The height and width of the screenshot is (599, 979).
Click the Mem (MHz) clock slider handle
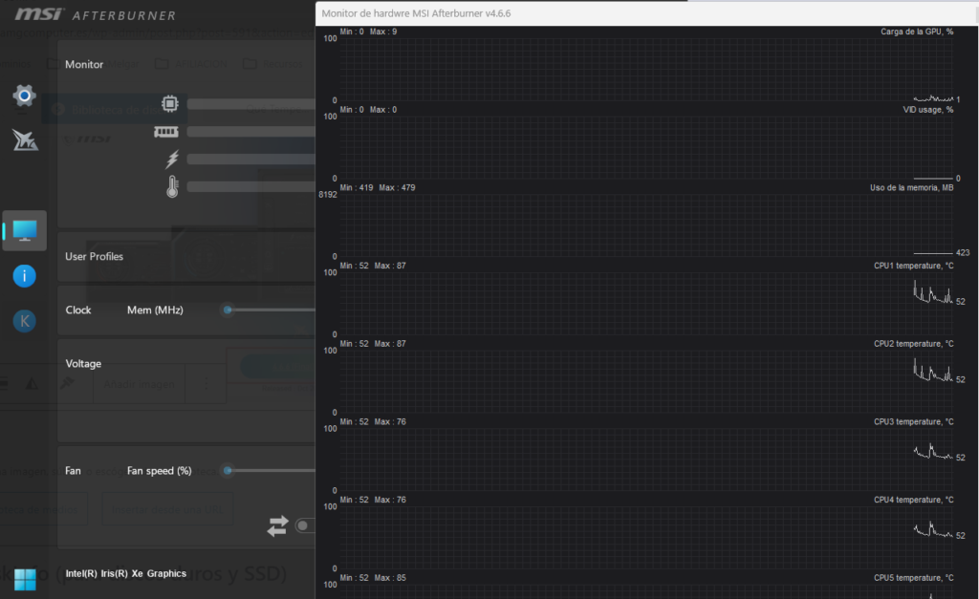(228, 310)
